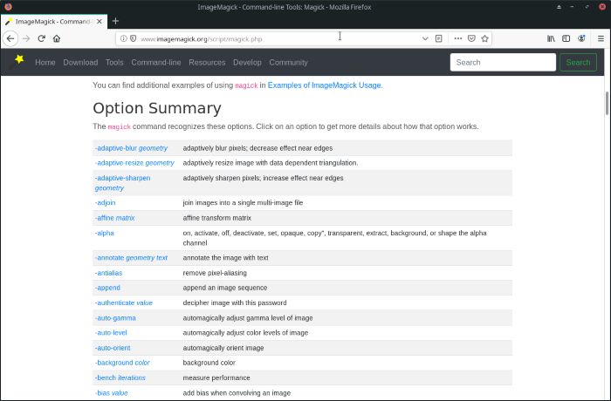
Task: Reload the current page
Action: [41, 38]
